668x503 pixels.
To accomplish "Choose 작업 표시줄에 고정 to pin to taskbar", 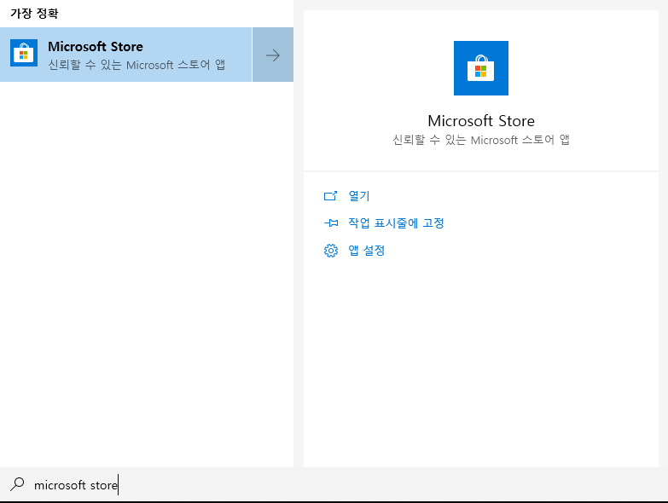I will tap(396, 223).
